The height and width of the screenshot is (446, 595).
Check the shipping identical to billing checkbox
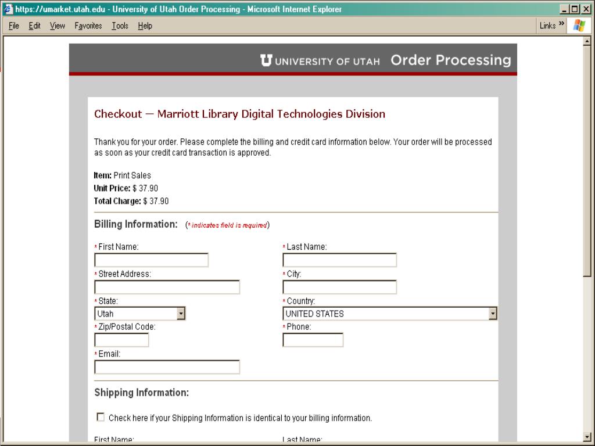tap(100, 417)
